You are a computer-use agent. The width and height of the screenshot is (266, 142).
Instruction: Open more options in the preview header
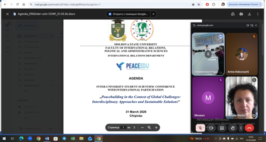pyautogui.click(x=258, y=14)
